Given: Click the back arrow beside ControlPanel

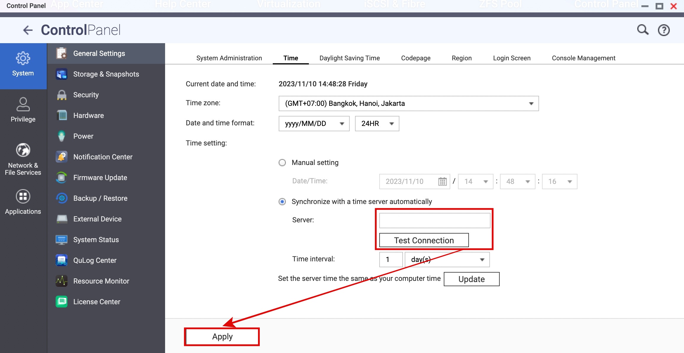Looking at the screenshot, I should (x=28, y=30).
